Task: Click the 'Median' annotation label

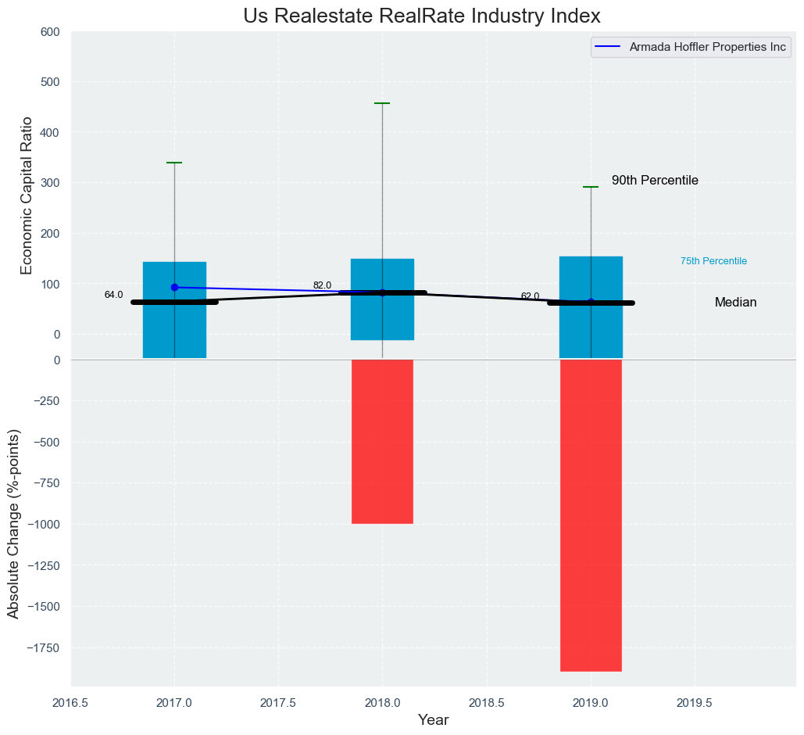Action: [x=735, y=303]
